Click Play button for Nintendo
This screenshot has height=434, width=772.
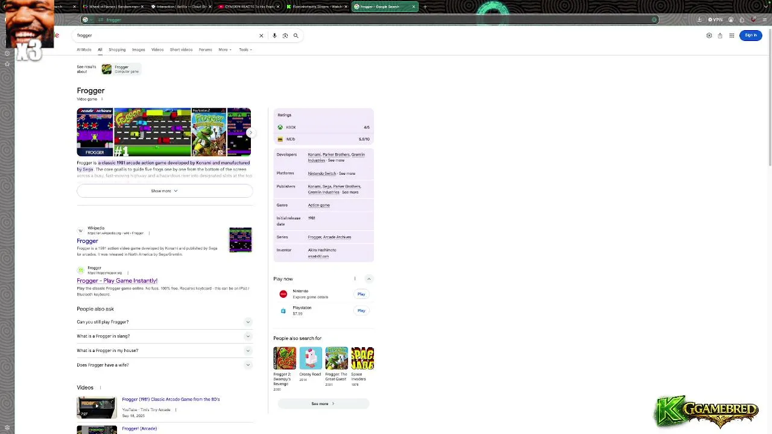[361, 294]
